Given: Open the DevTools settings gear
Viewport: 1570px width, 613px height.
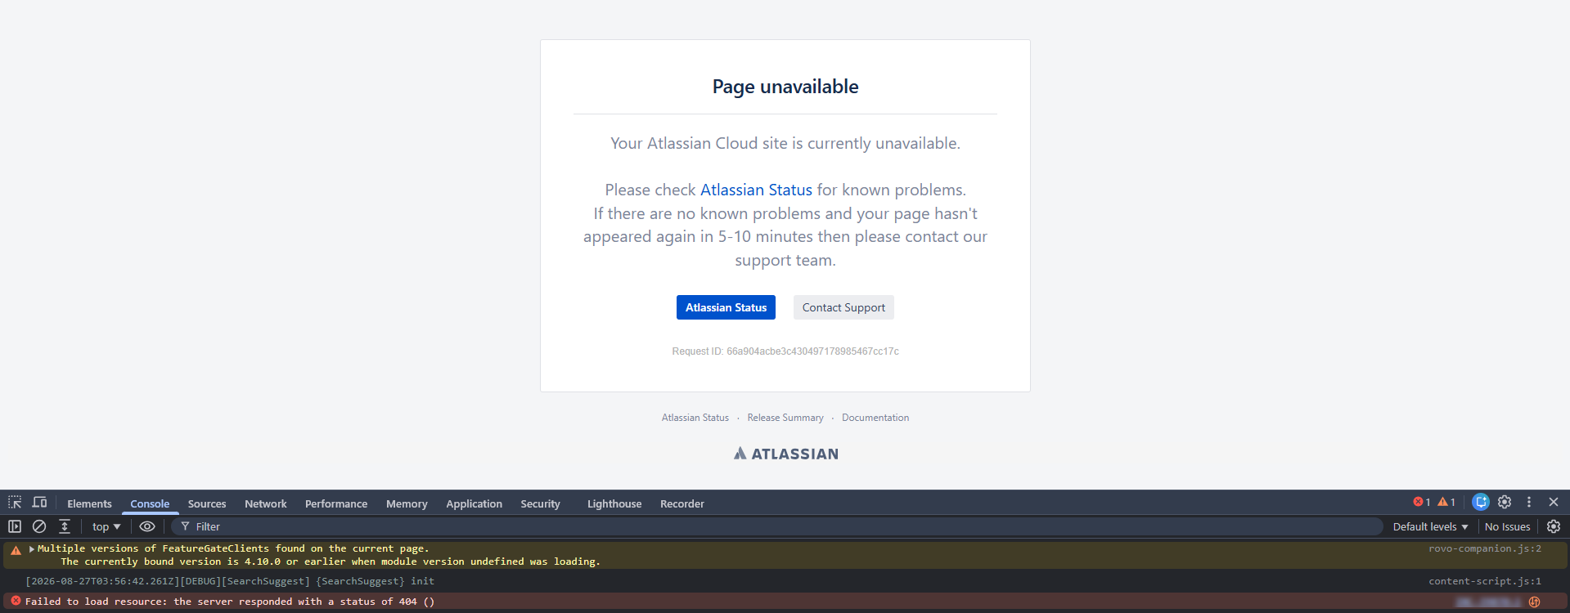Looking at the screenshot, I should (1505, 502).
